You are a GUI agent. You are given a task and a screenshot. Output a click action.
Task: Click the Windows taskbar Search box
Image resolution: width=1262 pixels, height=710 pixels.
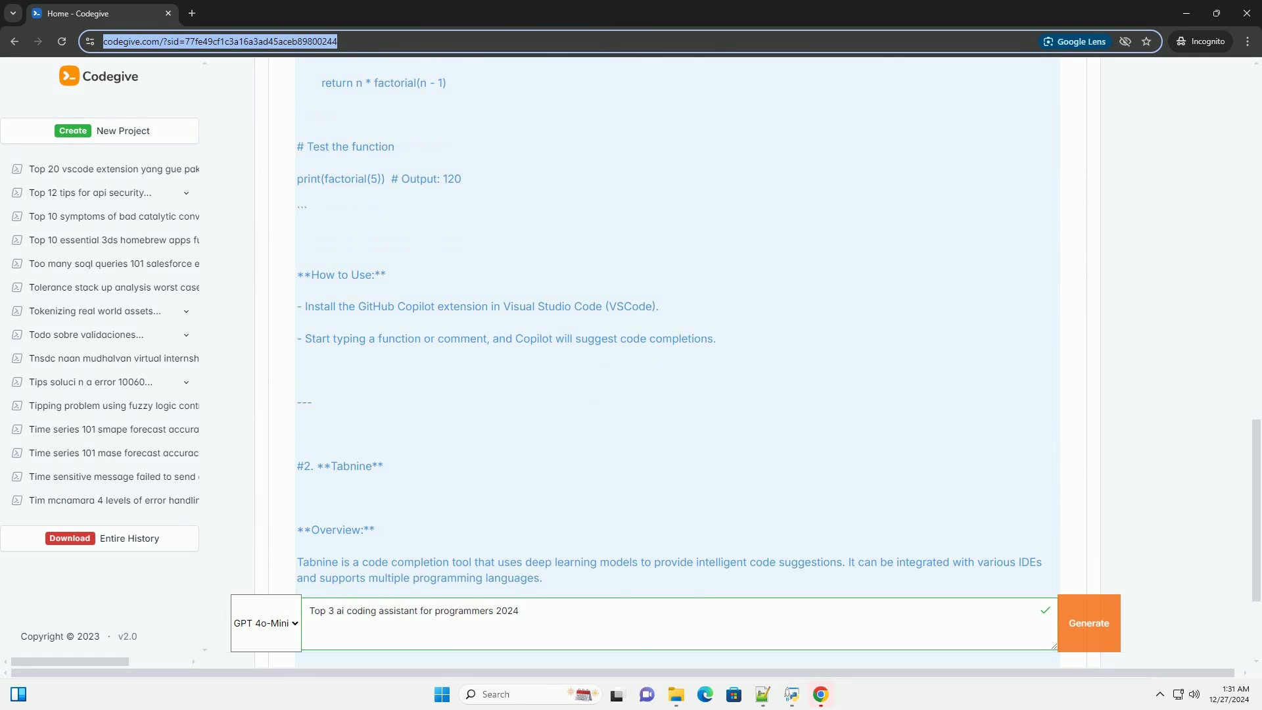pos(530,694)
